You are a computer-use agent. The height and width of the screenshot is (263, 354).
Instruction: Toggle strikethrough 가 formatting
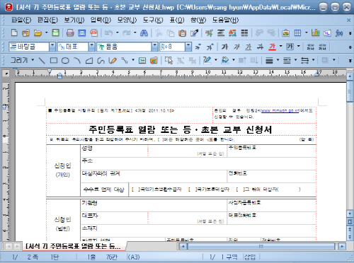click(260, 47)
